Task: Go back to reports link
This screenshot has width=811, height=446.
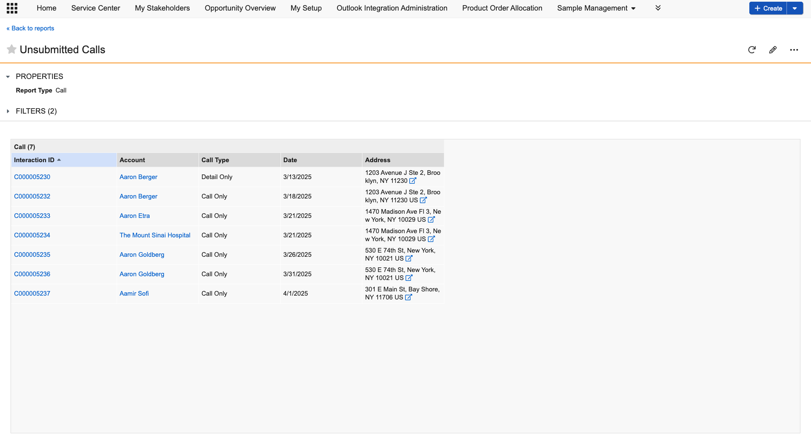Action: (x=30, y=28)
